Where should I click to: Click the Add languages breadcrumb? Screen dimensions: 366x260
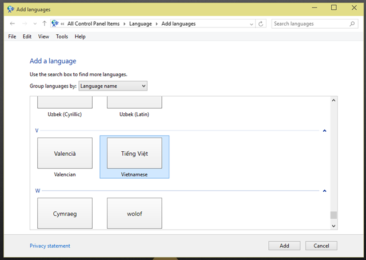[x=178, y=23]
